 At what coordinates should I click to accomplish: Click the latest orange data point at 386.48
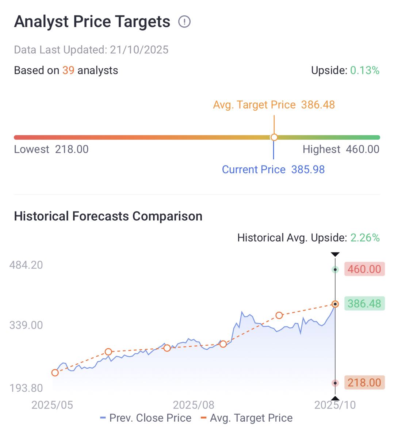coord(335,304)
